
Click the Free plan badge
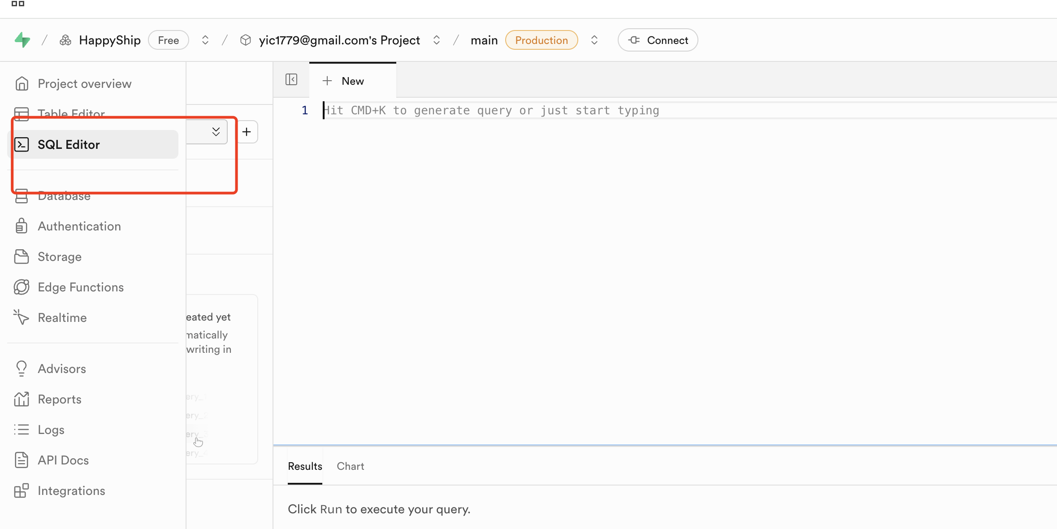[168, 40]
